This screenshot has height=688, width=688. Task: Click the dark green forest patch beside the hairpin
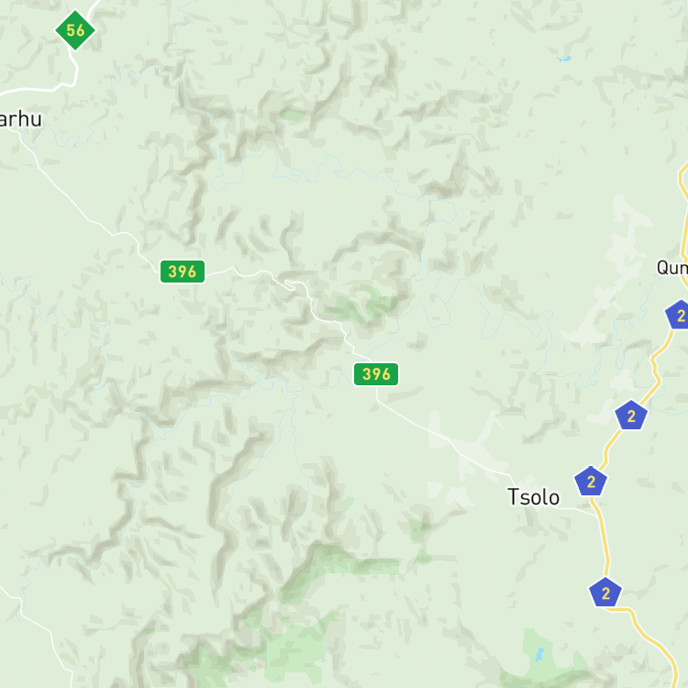point(363,303)
